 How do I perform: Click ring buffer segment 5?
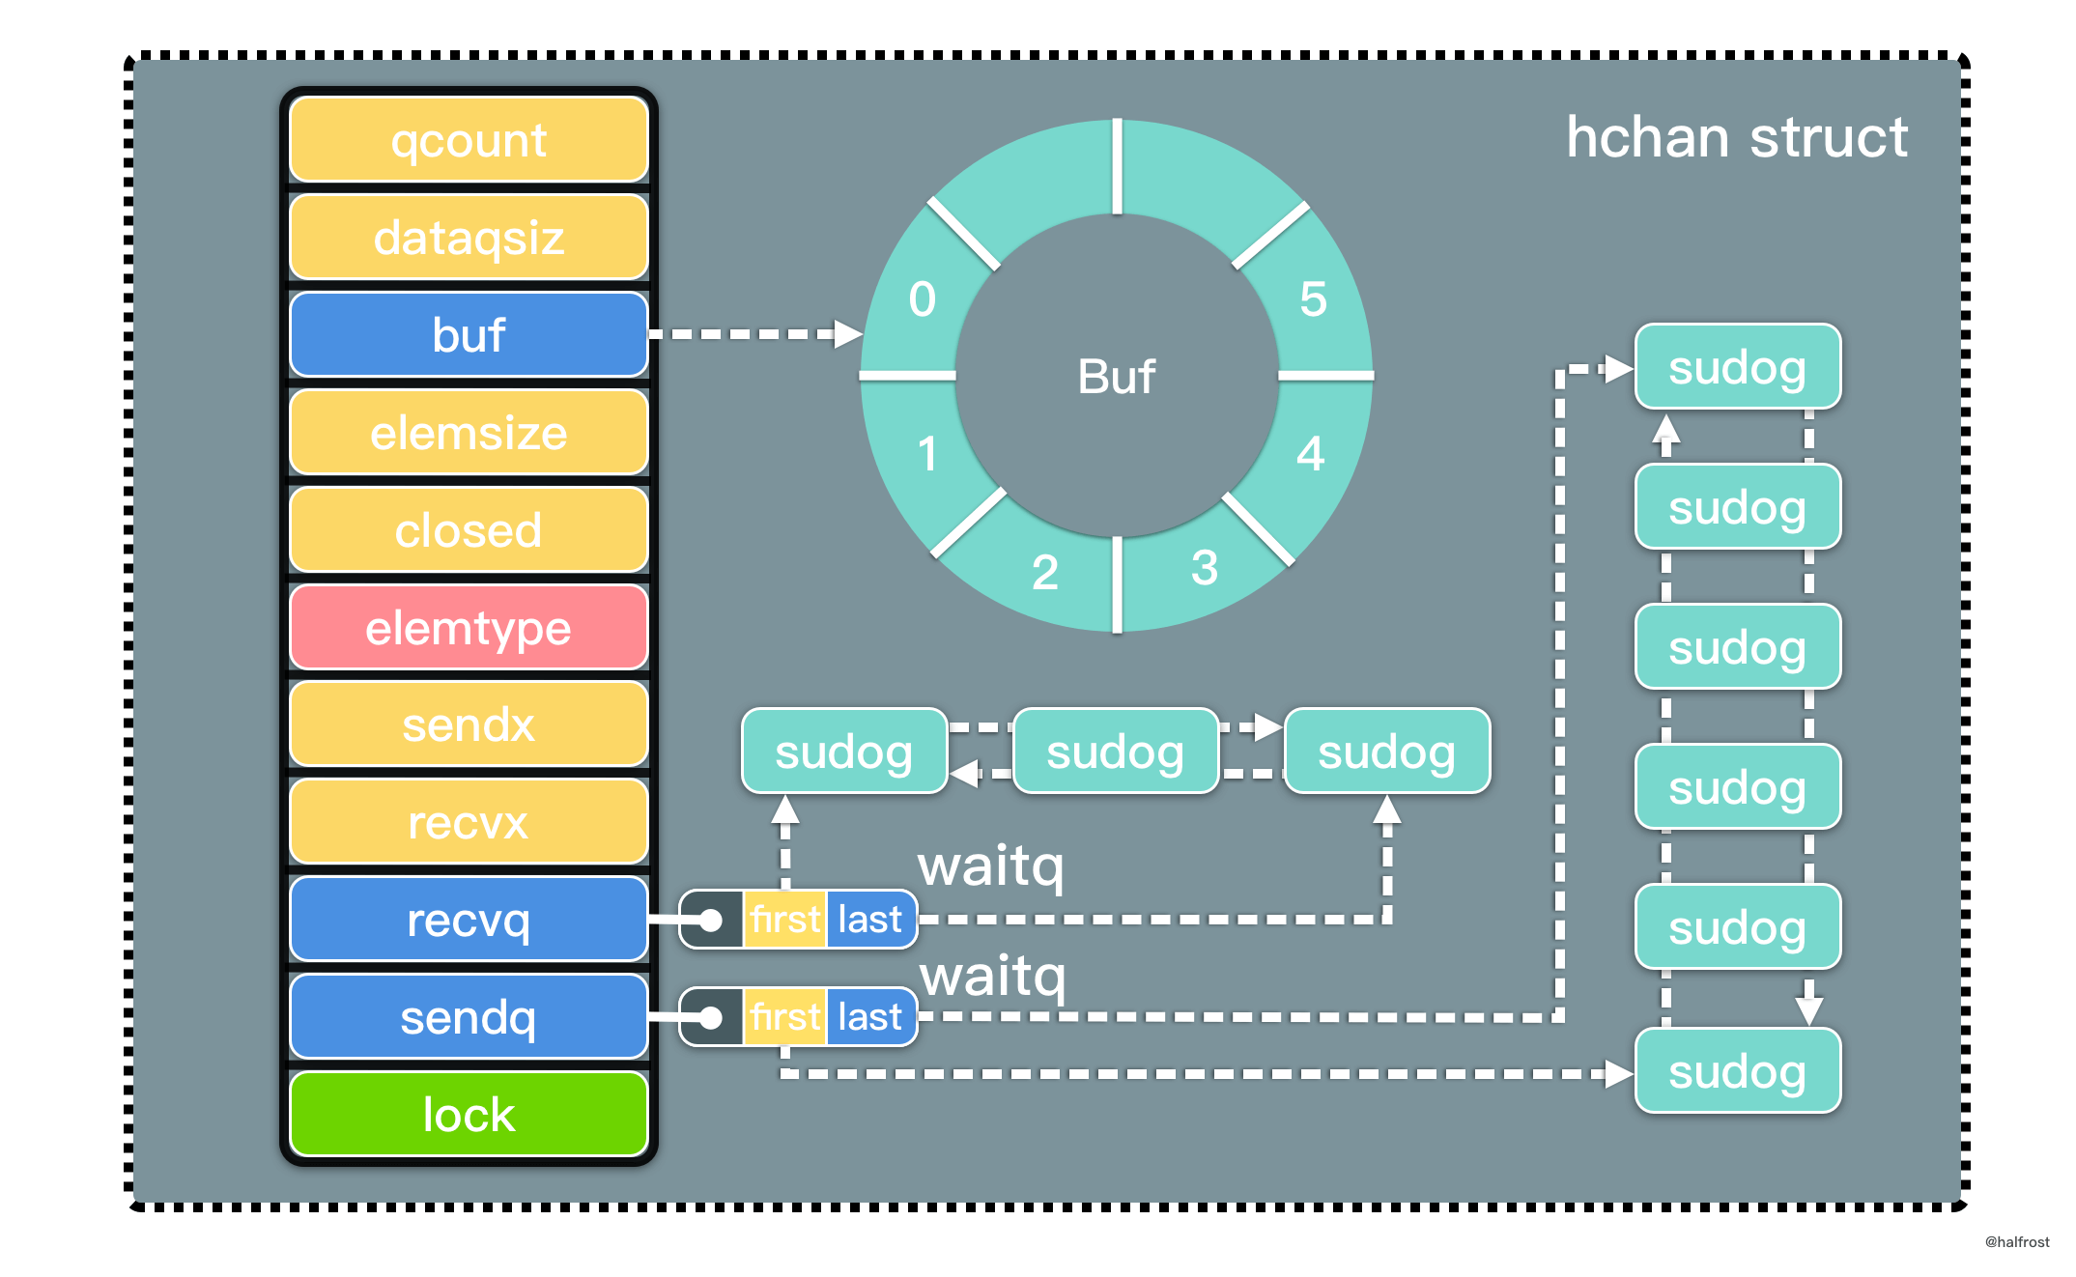[x=1313, y=298]
